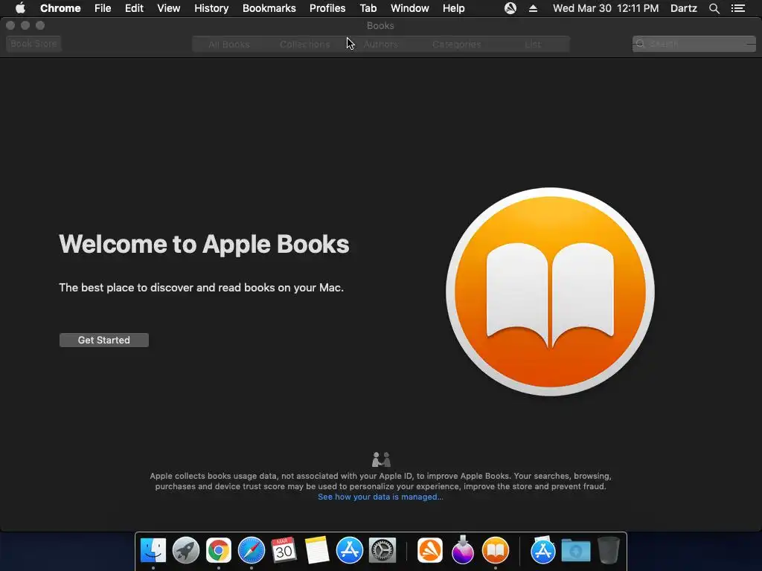The image size is (762, 571).
Task: Open System Preferences gear in Dock
Action: [382, 551]
